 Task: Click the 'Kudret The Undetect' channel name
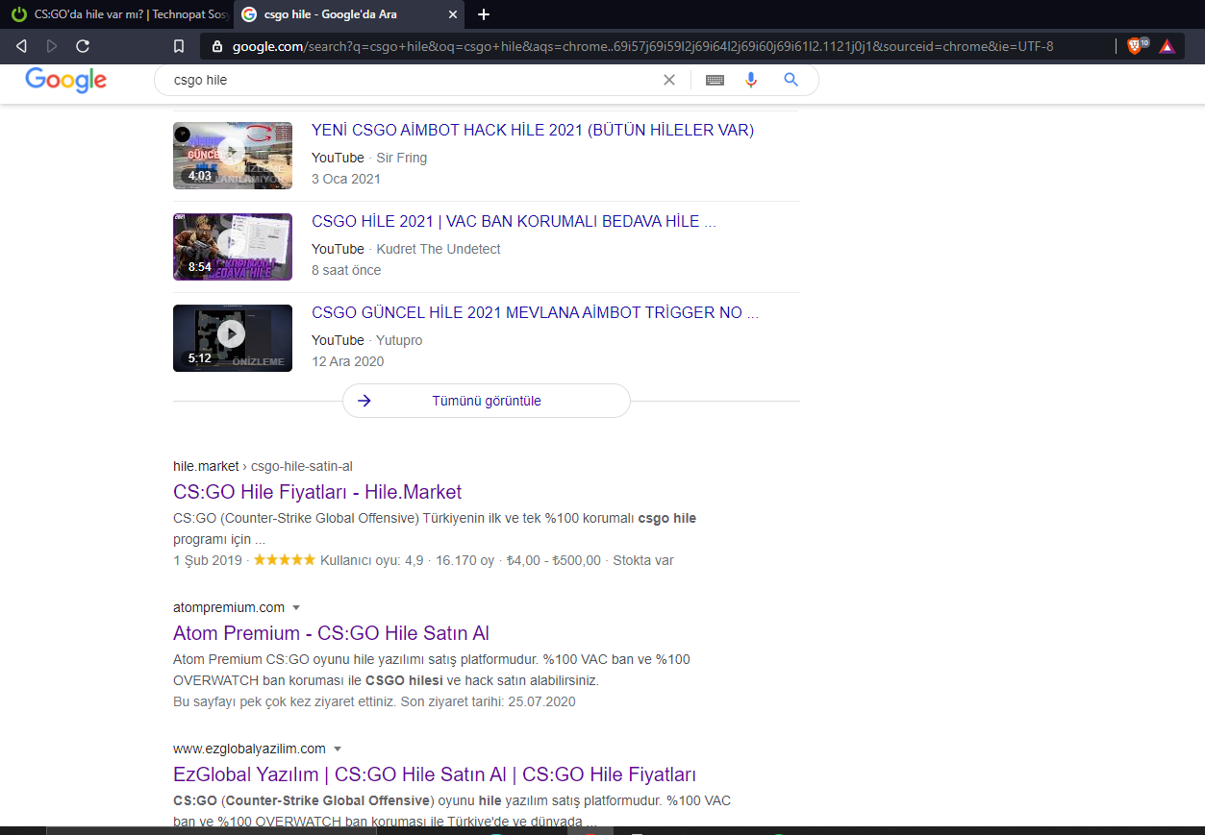(x=439, y=249)
